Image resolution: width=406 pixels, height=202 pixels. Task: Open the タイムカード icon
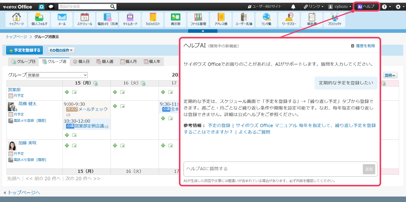pyautogui.click(x=130, y=19)
